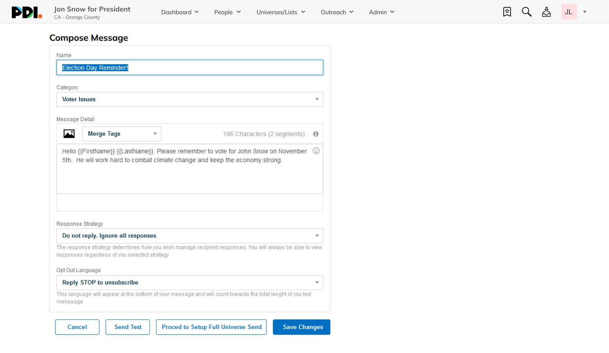Open the bookmark star icon
Viewport: 609px width, 353px height.
tap(507, 12)
